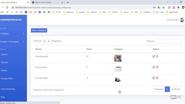185x104 pixels.
Task: Go forward in browser history
Action: coord(3,8)
